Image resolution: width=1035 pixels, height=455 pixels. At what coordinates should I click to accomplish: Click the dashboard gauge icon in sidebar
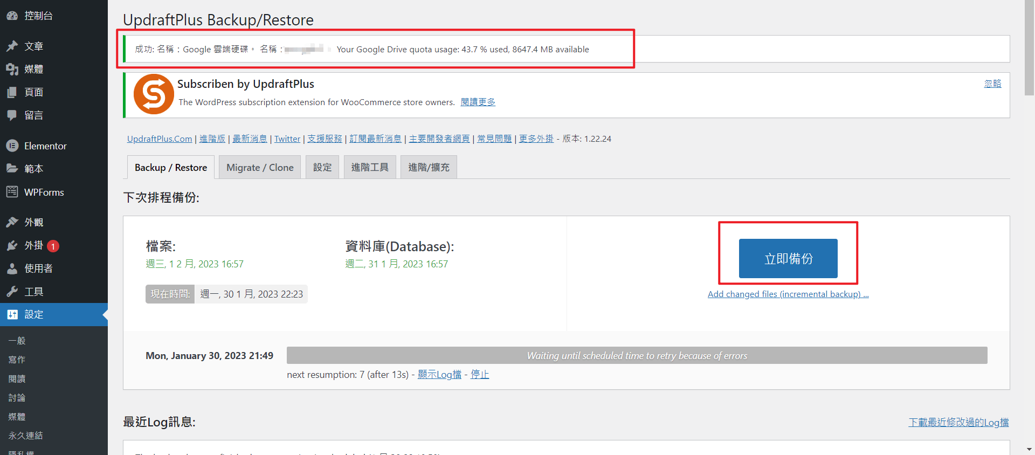click(x=12, y=16)
